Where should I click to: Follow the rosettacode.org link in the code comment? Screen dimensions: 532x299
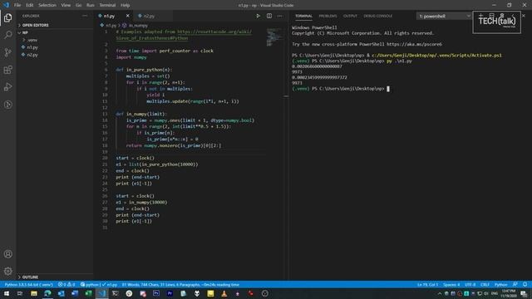pos(214,32)
